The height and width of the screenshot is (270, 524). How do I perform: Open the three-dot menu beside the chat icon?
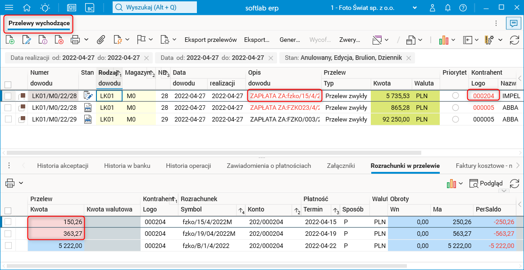point(496,23)
